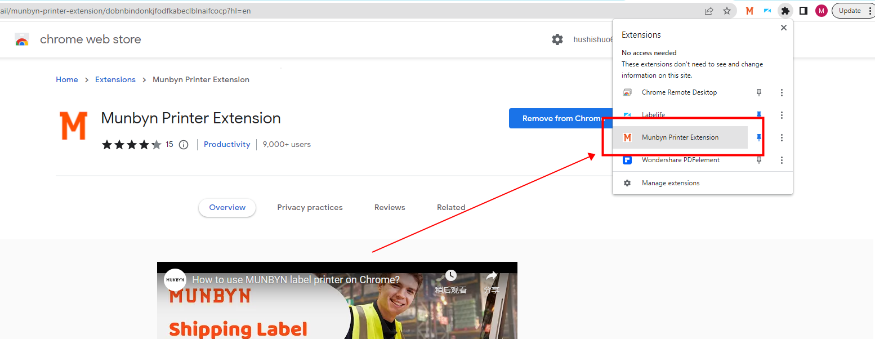This screenshot has height=339, width=875.
Task: Click the share page icon in address bar
Action: coord(709,11)
